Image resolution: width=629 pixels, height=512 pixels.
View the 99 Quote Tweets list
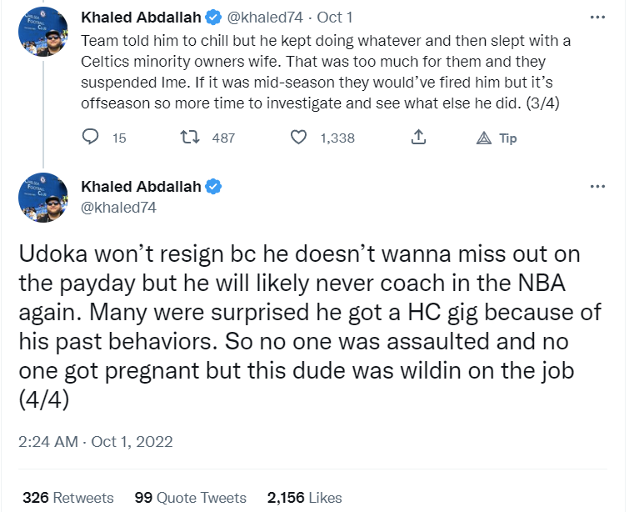(191, 498)
